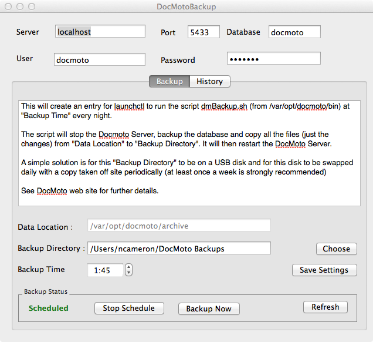Image resolution: width=373 pixels, height=342 pixels.
Task: Click the DocMotoBackup window title
Action: 186,6
